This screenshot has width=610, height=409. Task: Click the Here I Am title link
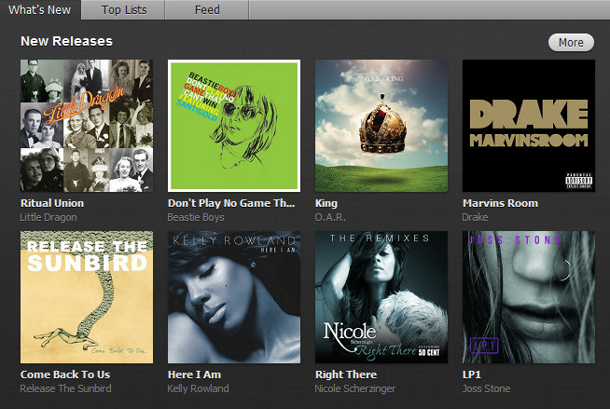194,375
